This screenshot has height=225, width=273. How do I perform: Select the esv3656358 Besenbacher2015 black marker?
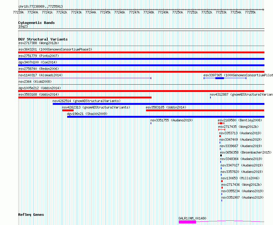point(221,155)
